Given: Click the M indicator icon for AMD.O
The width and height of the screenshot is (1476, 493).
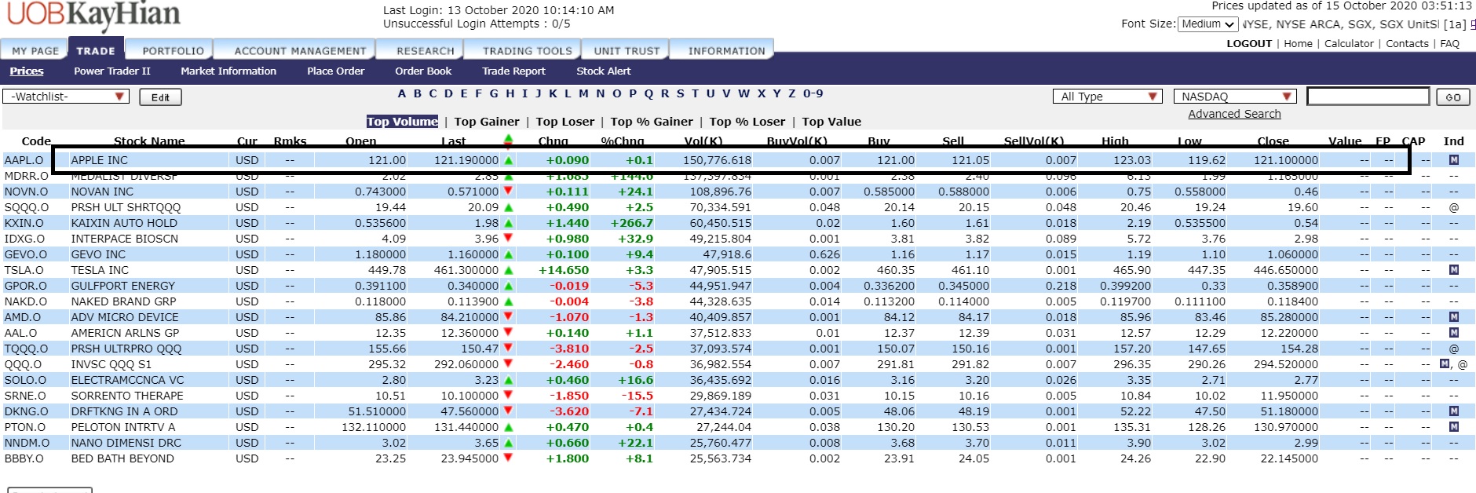Looking at the screenshot, I should pos(1453,317).
